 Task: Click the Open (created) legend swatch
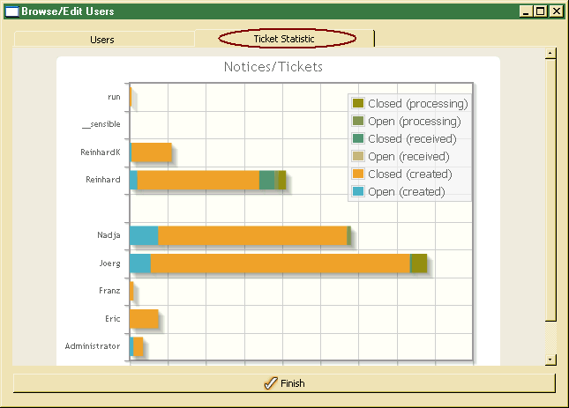click(358, 191)
